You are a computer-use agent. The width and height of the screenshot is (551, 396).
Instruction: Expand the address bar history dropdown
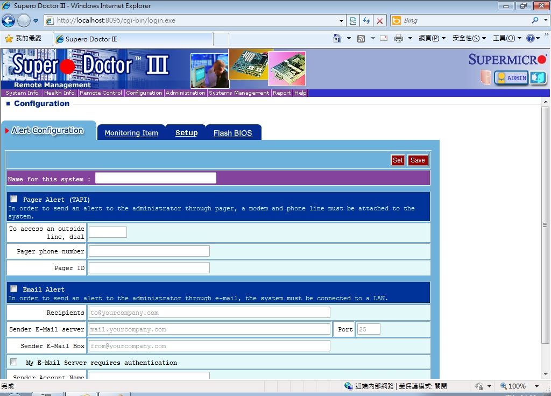(341, 21)
